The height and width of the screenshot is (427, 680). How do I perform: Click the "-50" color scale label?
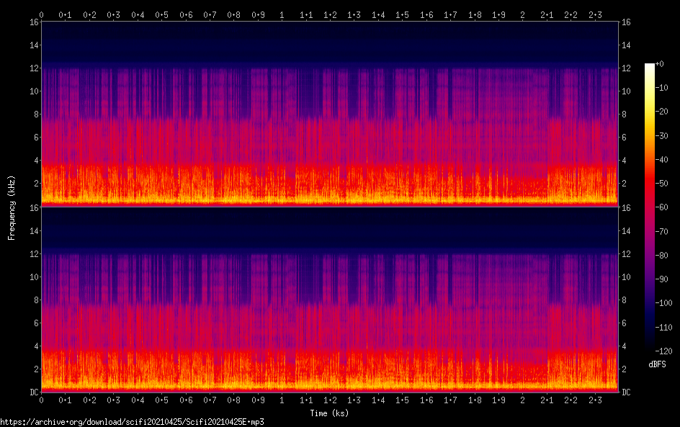(662, 184)
